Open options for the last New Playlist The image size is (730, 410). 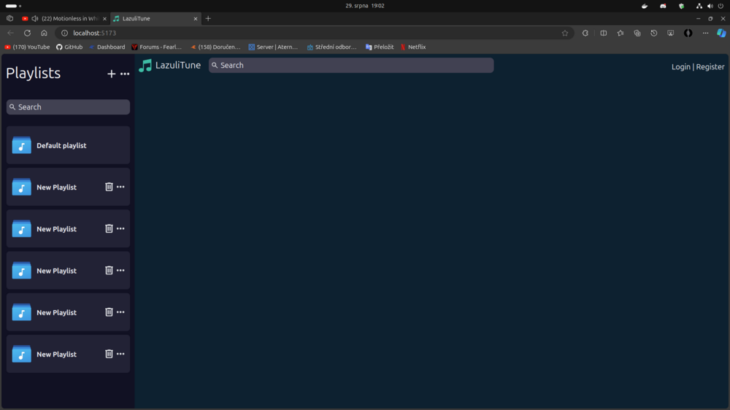tap(120, 354)
